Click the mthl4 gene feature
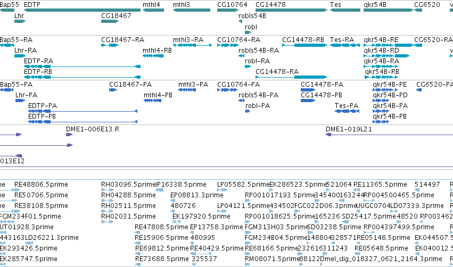The image size is (453, 267). tap(153, 10)
